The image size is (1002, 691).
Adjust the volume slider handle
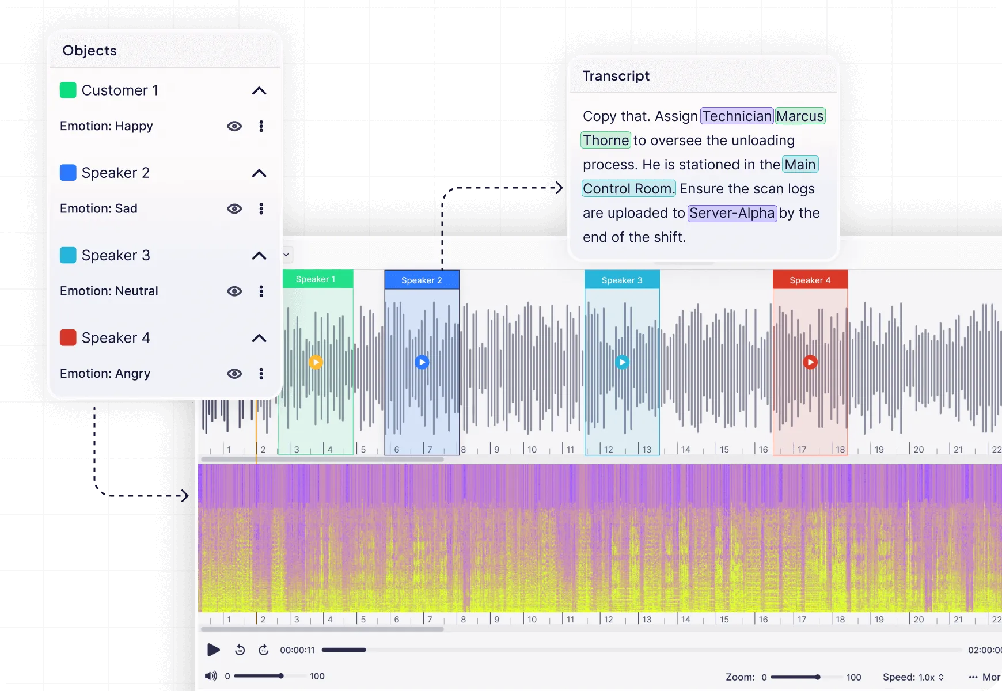point(281,676)
